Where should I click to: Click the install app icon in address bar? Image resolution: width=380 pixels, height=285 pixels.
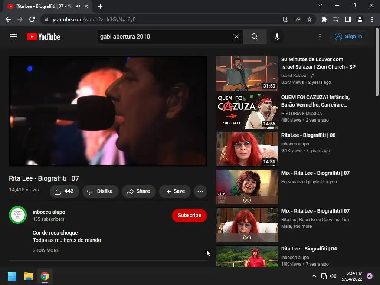(x=286, y=19)
